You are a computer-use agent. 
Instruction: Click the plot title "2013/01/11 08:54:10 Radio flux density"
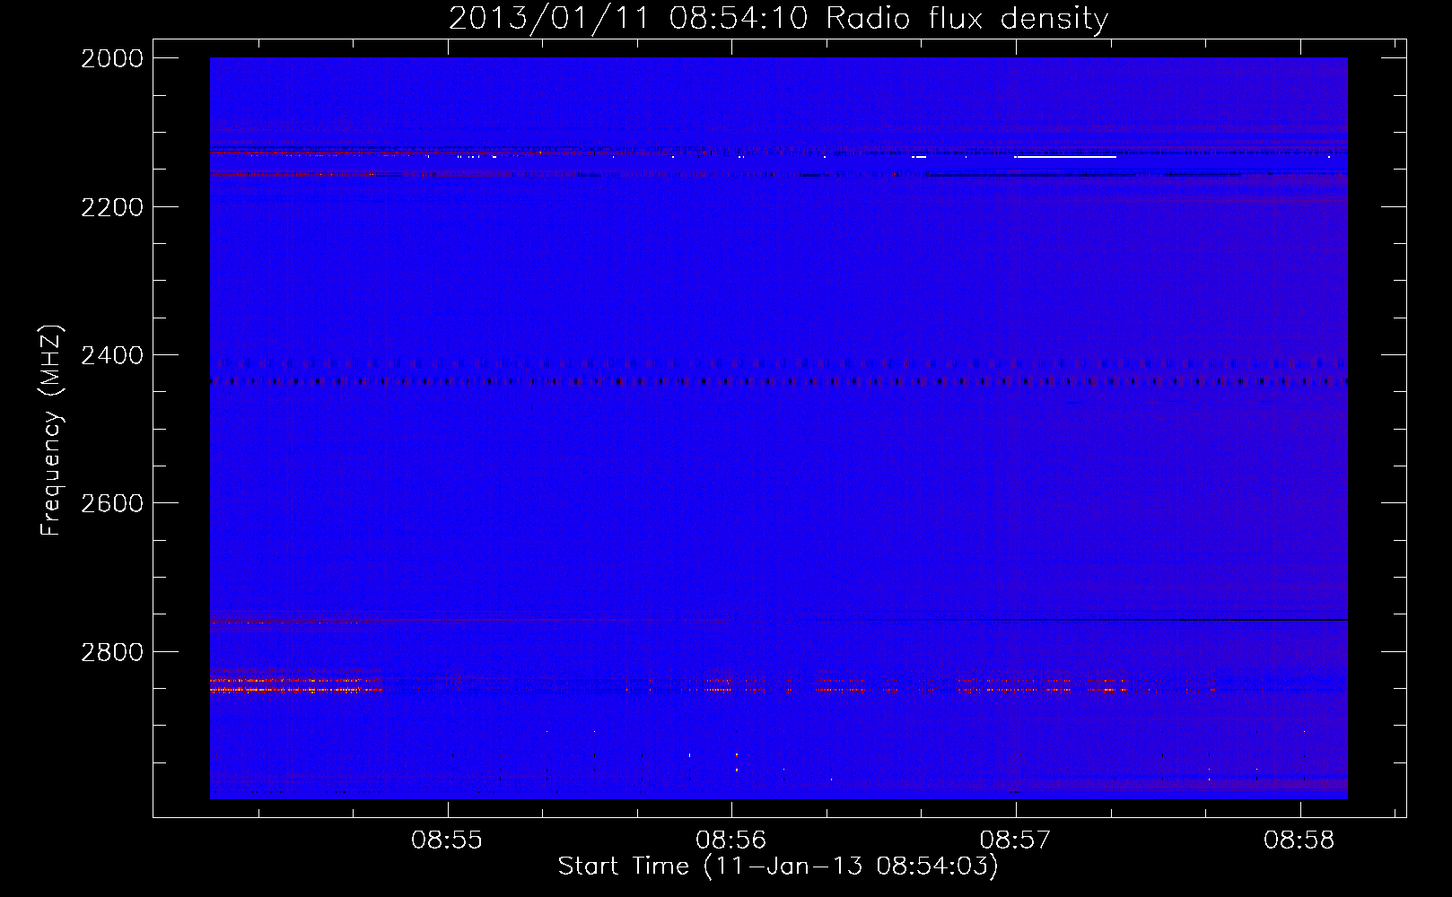click(778, 18)
